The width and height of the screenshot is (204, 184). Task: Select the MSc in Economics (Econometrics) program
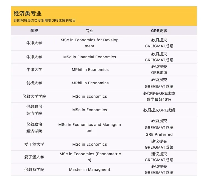tap(90, 157)
